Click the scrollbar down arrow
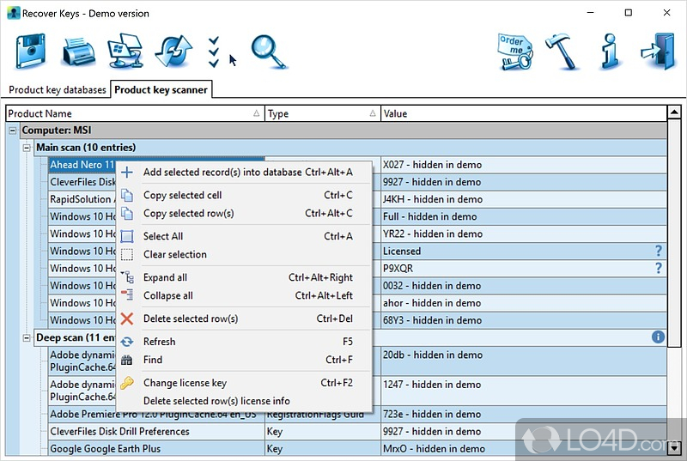Viewport: 687px width, 461px height. [675, 448]
